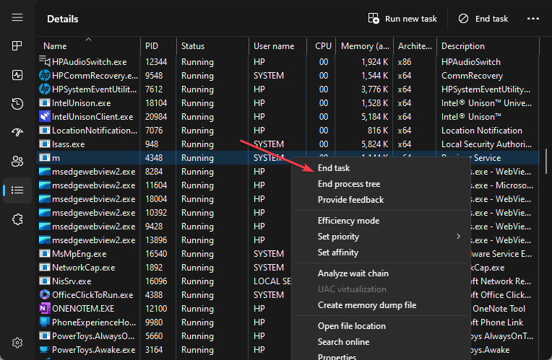Select Create memory dump file
The width and height of the screenshot is (552, 360).
(x=381, y=305)
